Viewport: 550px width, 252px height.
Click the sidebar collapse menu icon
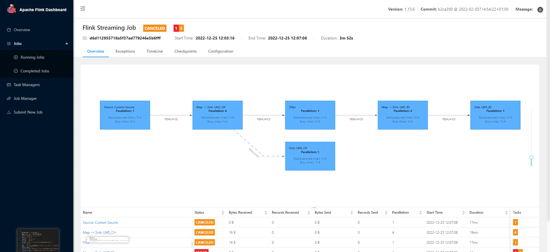[x=83, y=9]
